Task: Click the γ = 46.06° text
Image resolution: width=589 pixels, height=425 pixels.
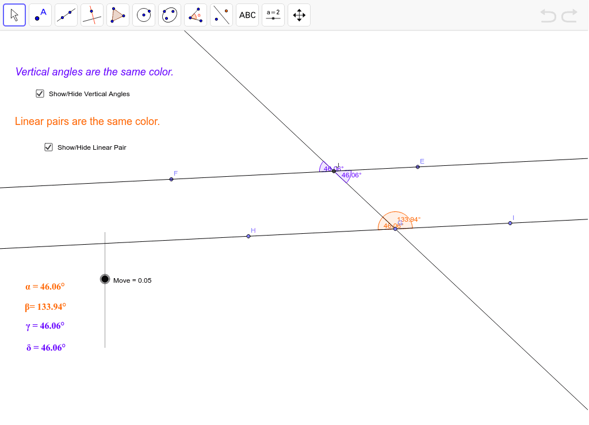Action: click(45, 326)
